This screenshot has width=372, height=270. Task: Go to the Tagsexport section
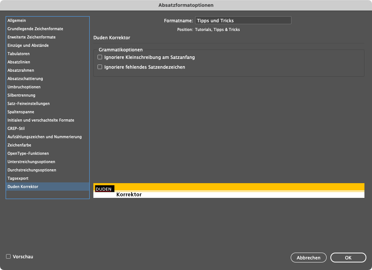point(48,178)
